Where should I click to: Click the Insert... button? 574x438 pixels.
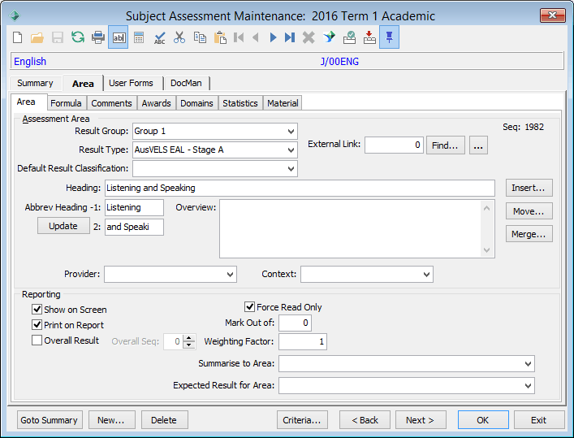click(529, 188)
